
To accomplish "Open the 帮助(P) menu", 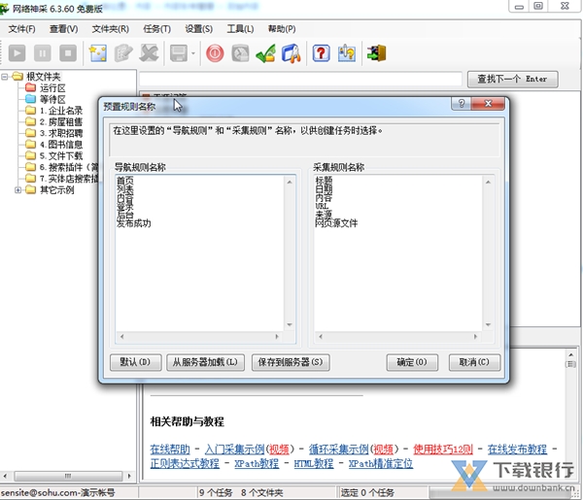I will [282, 29].
